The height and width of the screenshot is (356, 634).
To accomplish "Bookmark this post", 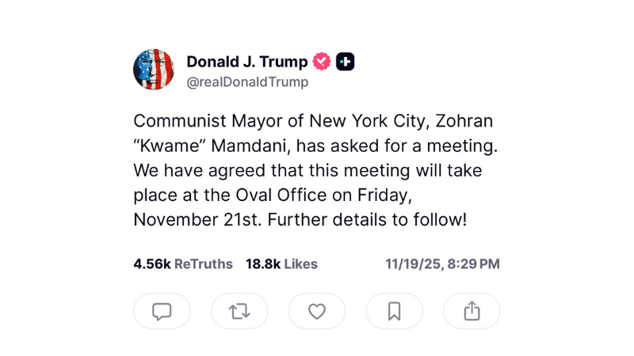I will coord(394,312).
